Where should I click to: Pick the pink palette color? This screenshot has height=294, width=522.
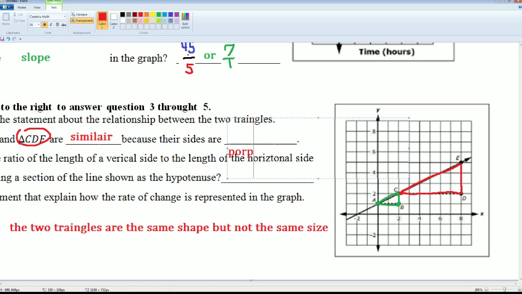click(x=141, y=21)
